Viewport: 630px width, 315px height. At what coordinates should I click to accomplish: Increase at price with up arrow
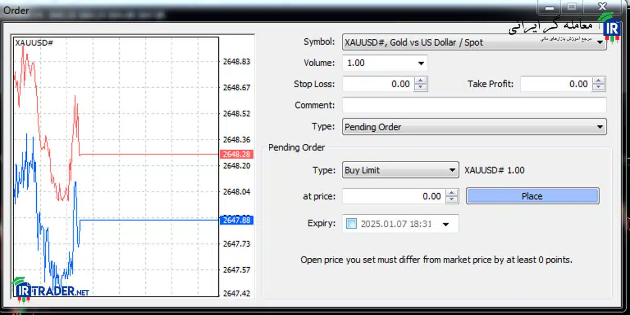451,193
